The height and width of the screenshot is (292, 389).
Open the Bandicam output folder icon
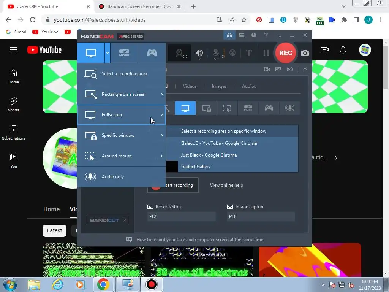(x=242, y=35)
